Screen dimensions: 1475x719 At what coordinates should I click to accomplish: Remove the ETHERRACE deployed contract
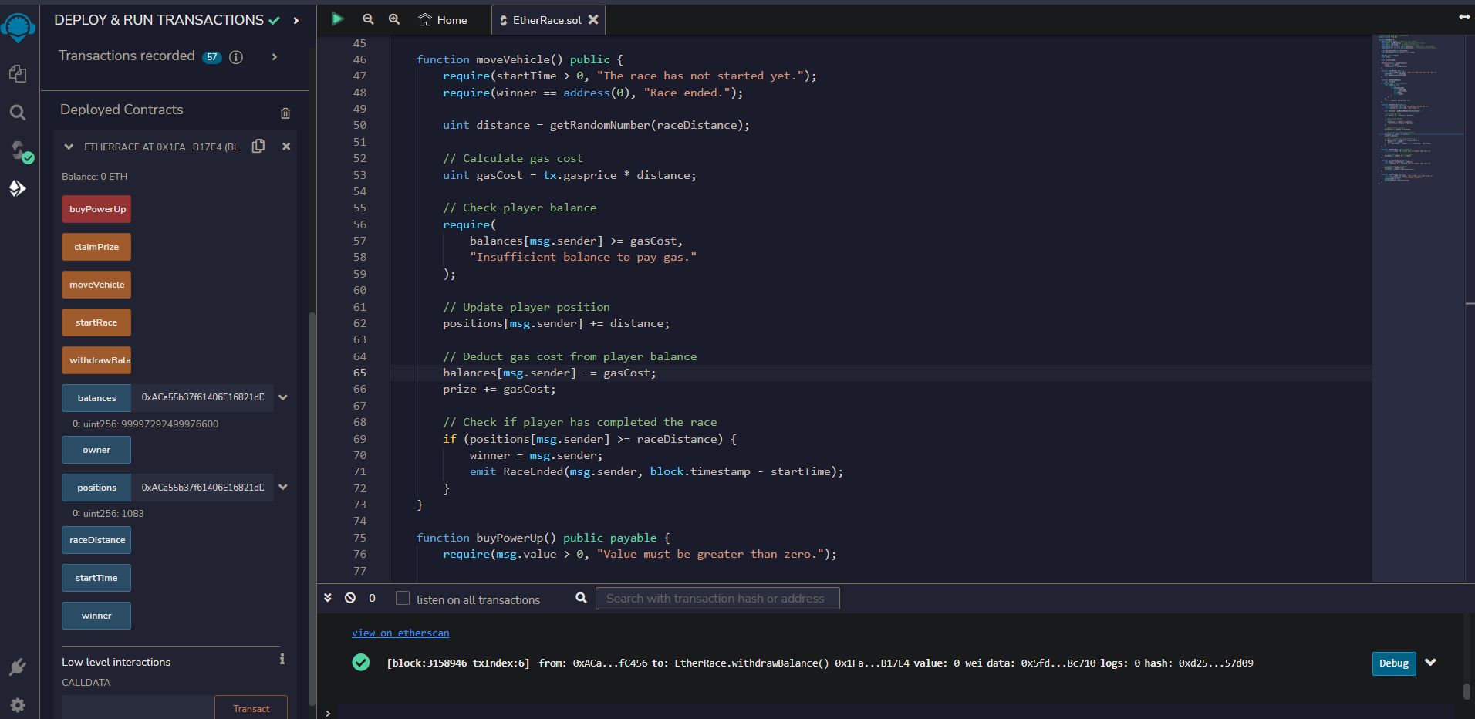point(286,147)
